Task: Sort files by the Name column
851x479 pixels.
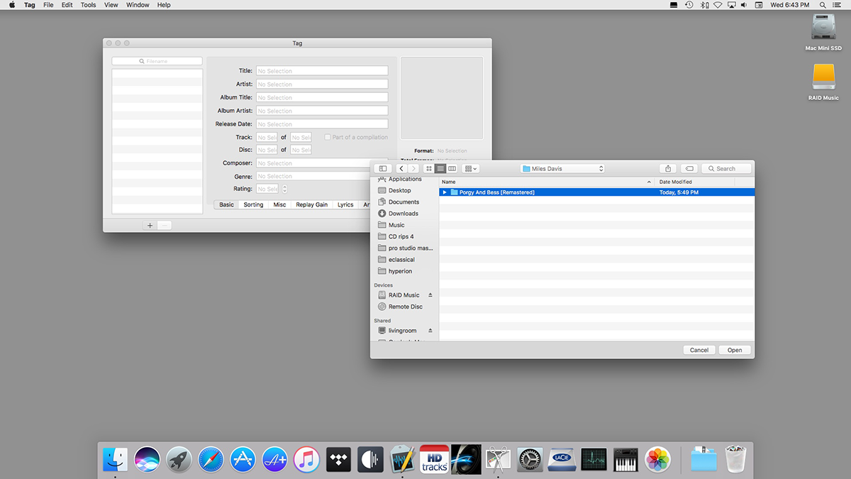Action: click(x=545, y=182)
